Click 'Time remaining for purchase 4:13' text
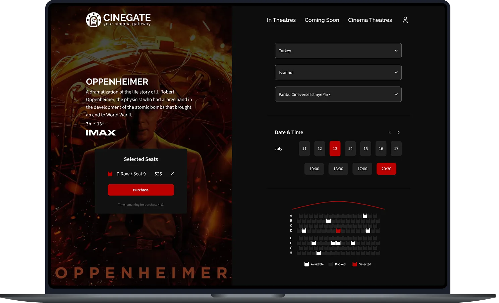Image resolution: width=499 pixels, height=303 pixels. tap(141, 204)
